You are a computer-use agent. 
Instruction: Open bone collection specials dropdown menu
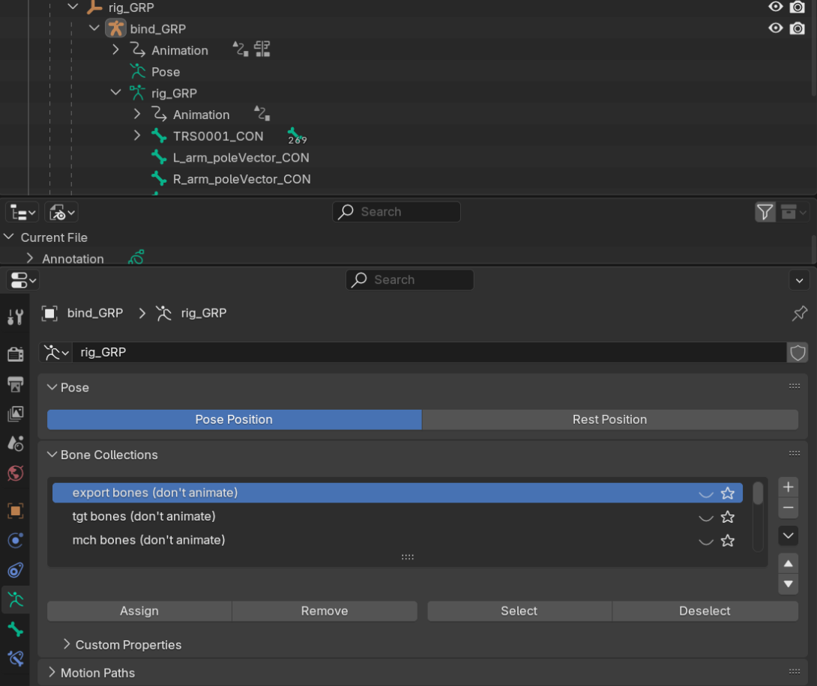click(788, 535)
